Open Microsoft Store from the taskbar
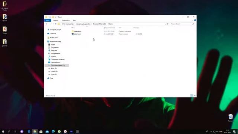Viewport: 238px width, 134px height. [41, 131]
